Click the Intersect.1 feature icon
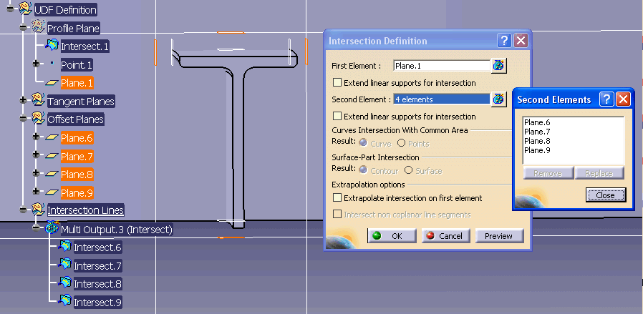Viewport: 643px width, 314px height. (52, 45)
